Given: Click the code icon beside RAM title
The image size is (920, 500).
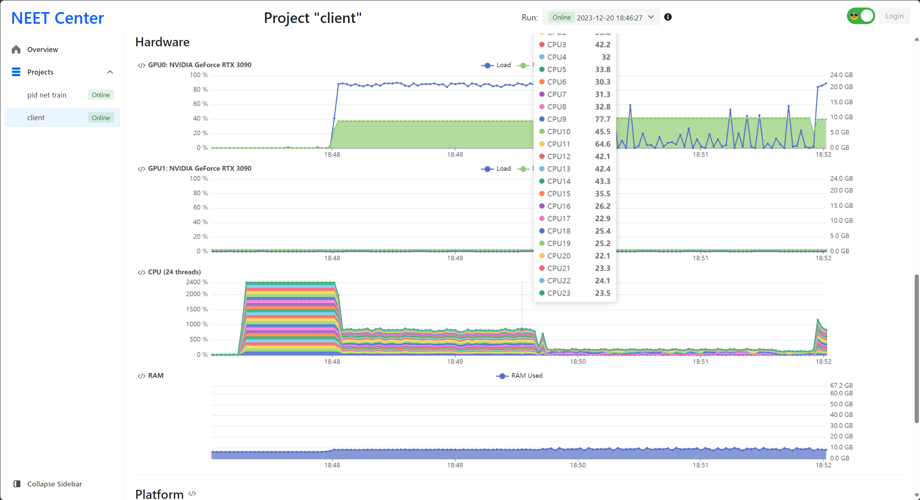Looking at the screenshot, I should (x=141, y=376).
